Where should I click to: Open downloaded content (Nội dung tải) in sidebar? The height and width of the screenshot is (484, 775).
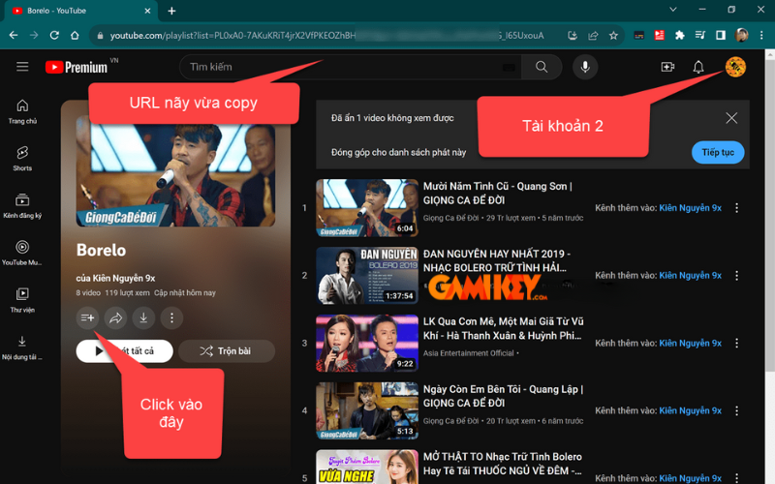[22, 348]
